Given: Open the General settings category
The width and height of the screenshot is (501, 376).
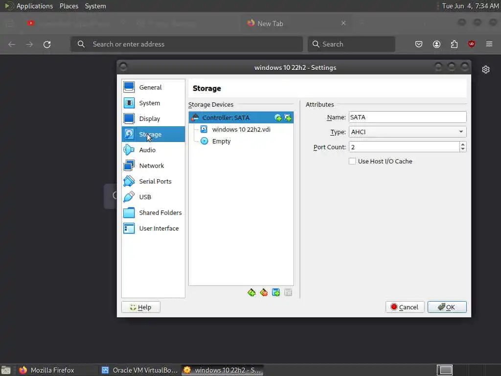Looking at the screenshot, I should 153,87.
